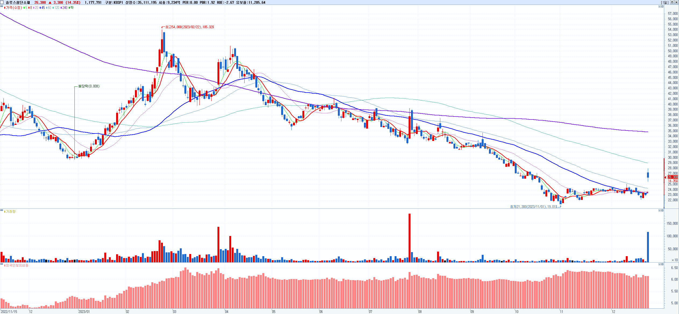
Task: Click the maximize window button at top right
Action: [x=672, y=2]
